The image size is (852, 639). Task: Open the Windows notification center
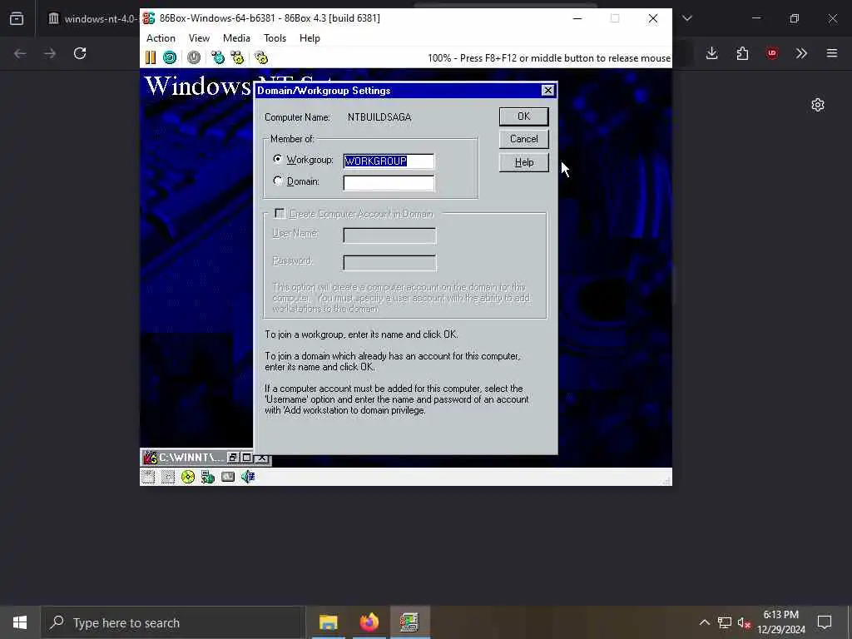tap(825, 622)
